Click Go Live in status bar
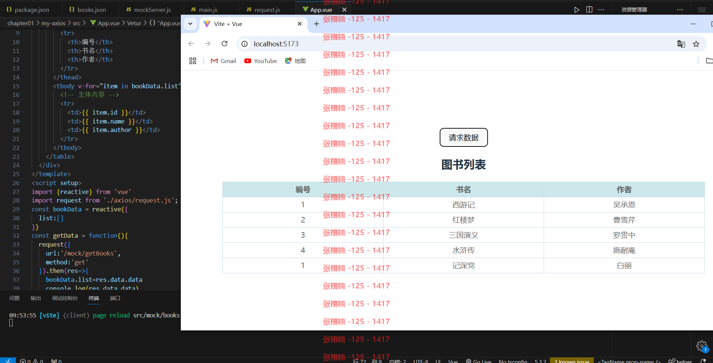Screen dimensions: 713x363 pos(478,361)
